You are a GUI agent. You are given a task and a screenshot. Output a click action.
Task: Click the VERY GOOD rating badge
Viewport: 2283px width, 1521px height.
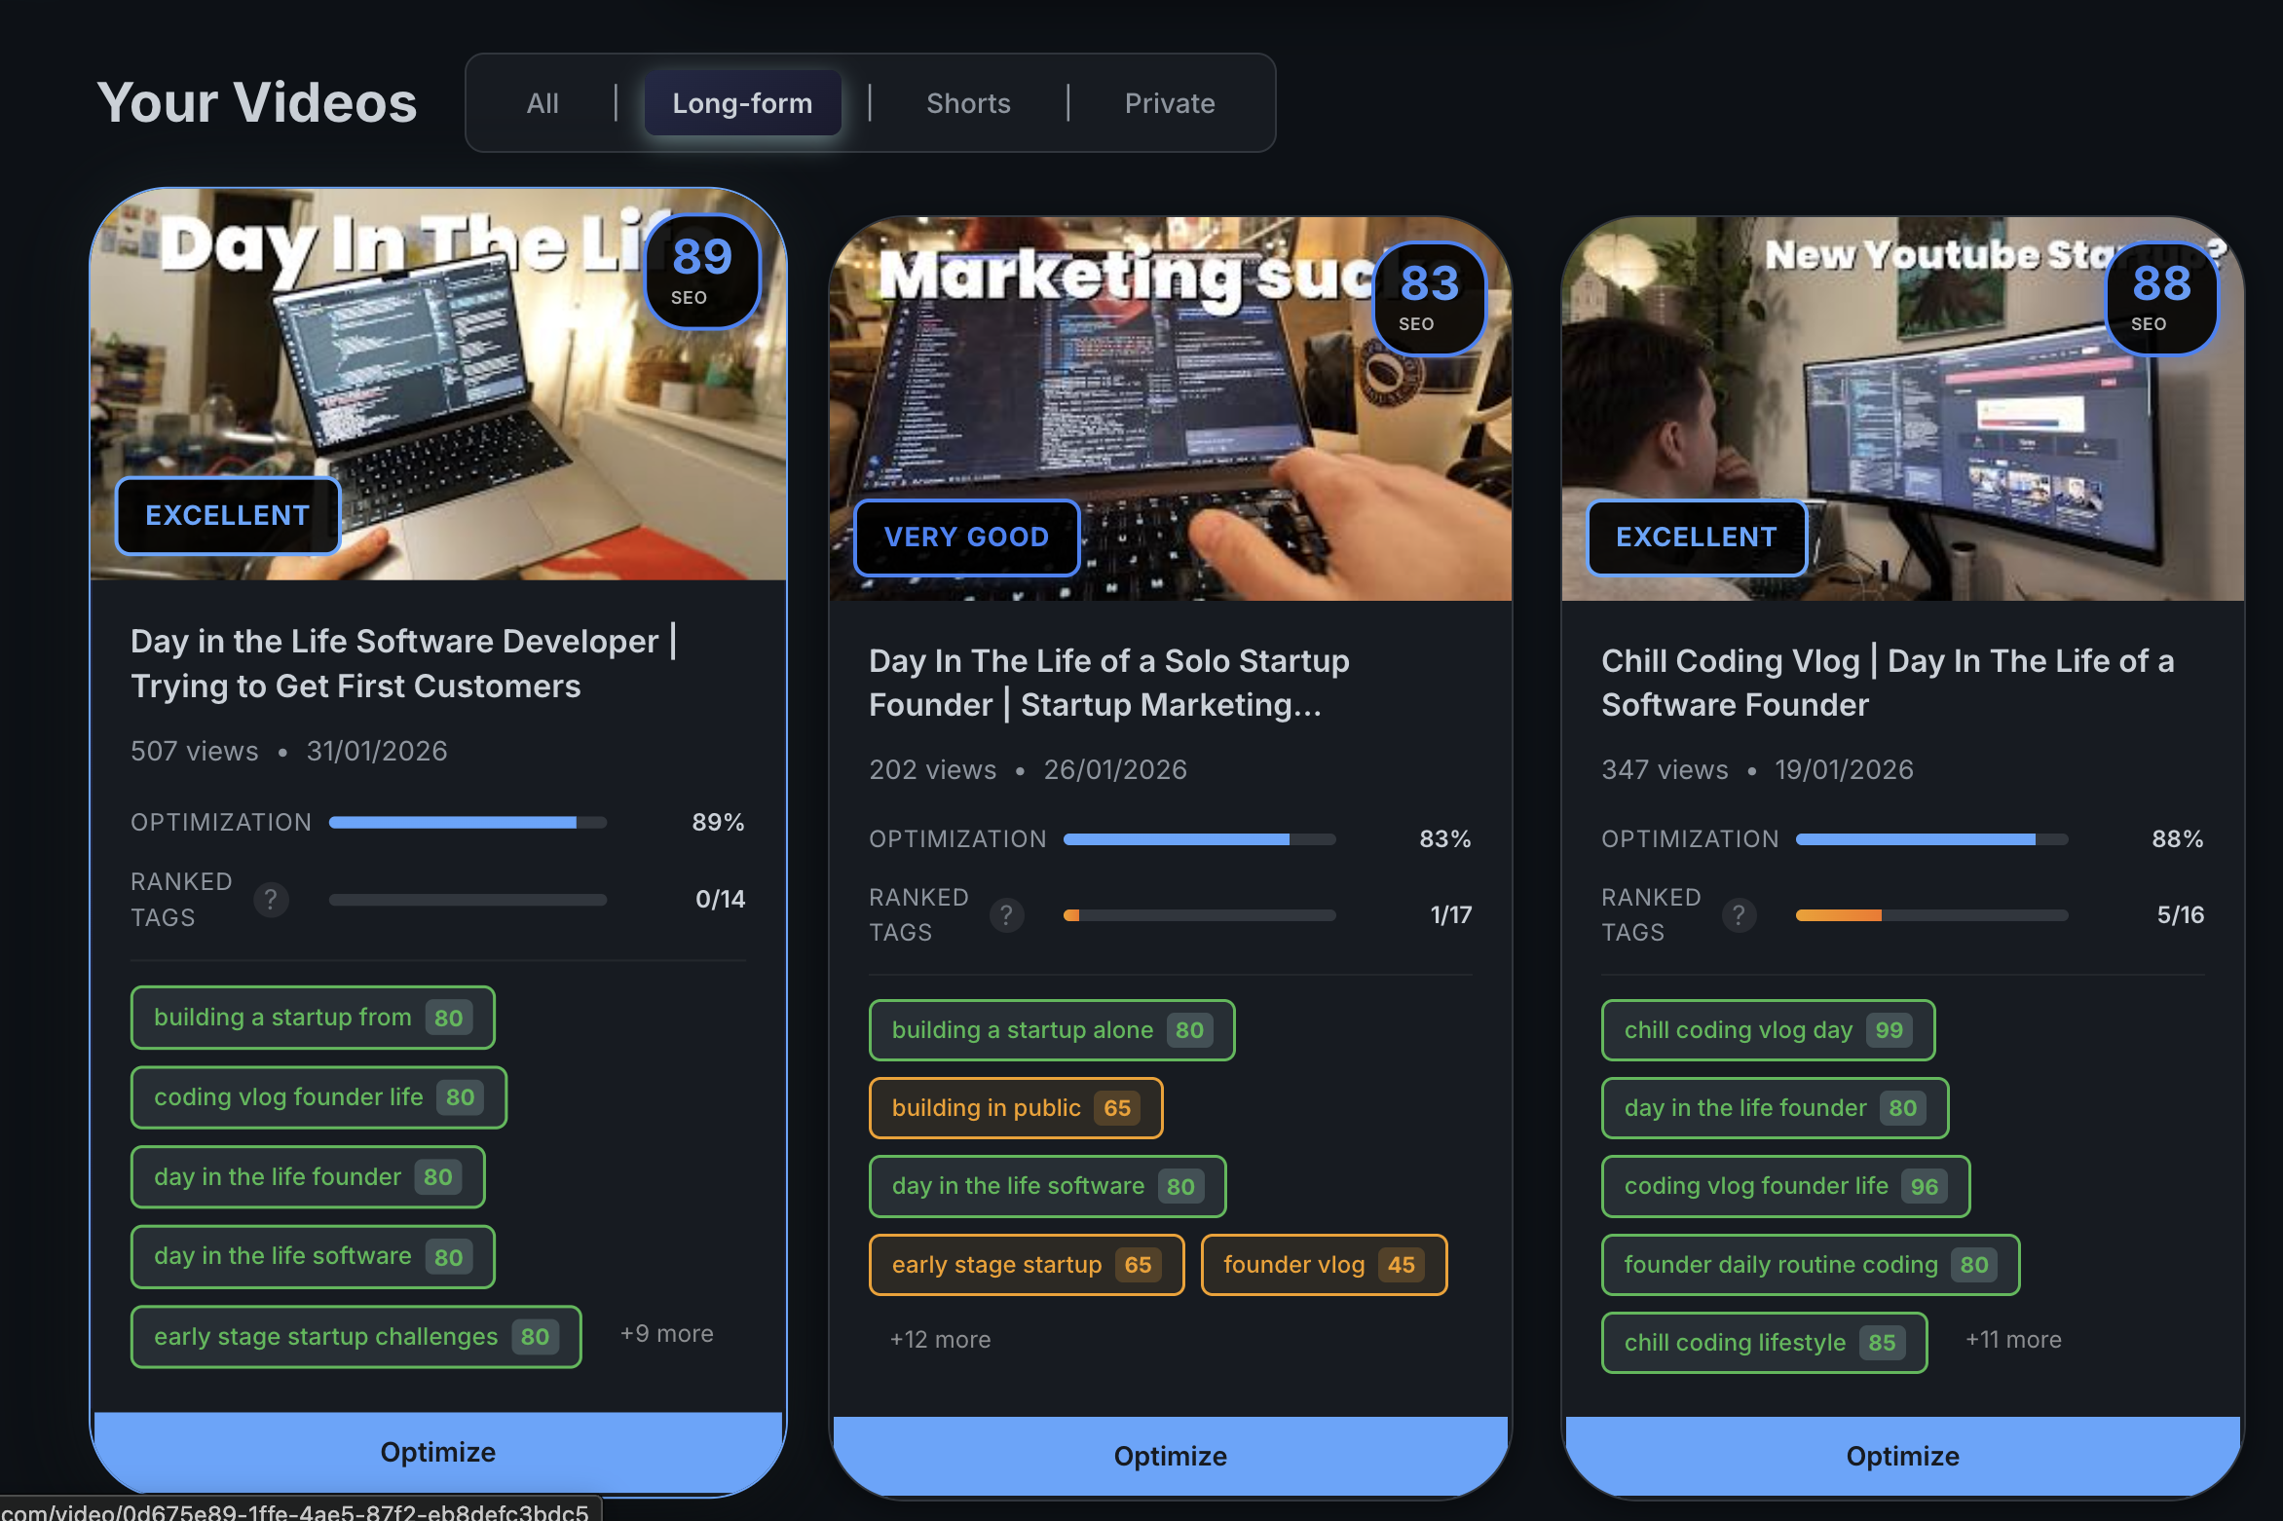(966, 538)
